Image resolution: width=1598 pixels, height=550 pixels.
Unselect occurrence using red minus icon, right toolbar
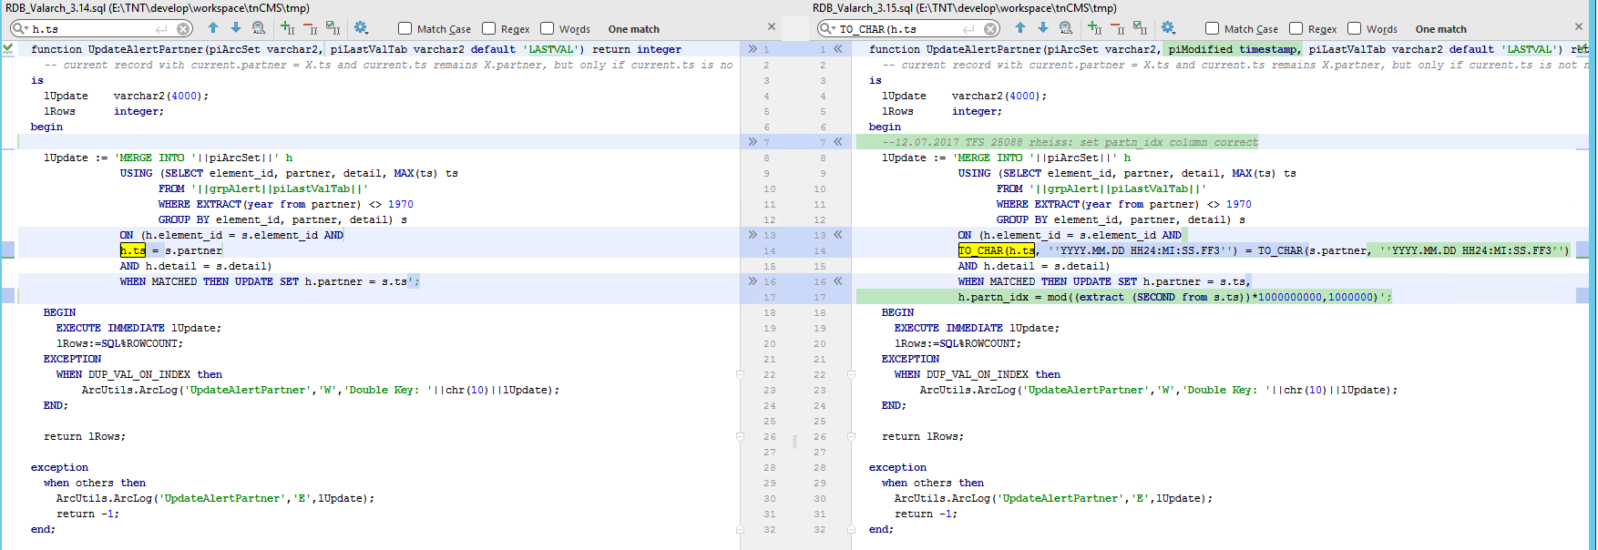tap(1118, 28)
